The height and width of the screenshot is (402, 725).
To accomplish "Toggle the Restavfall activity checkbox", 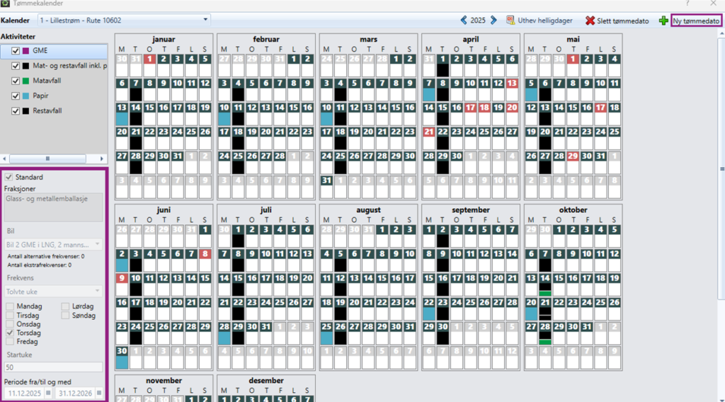I will tap(16, 111).
